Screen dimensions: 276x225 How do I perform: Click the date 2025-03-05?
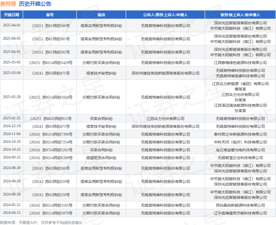11,62
